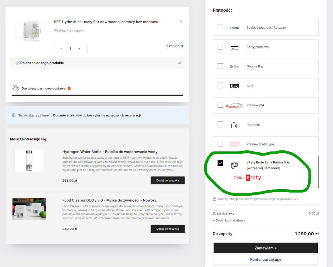The height and width of the screenshot is (267, 333).
Task: Tick the Karty płatnicze checkbox
Action: [220, 47]
